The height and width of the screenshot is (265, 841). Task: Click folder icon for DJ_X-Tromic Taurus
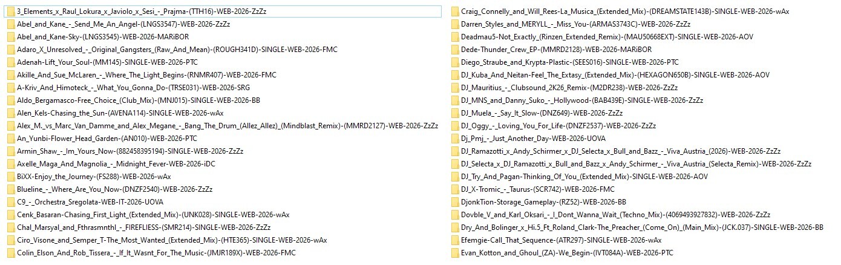[454, 189]
